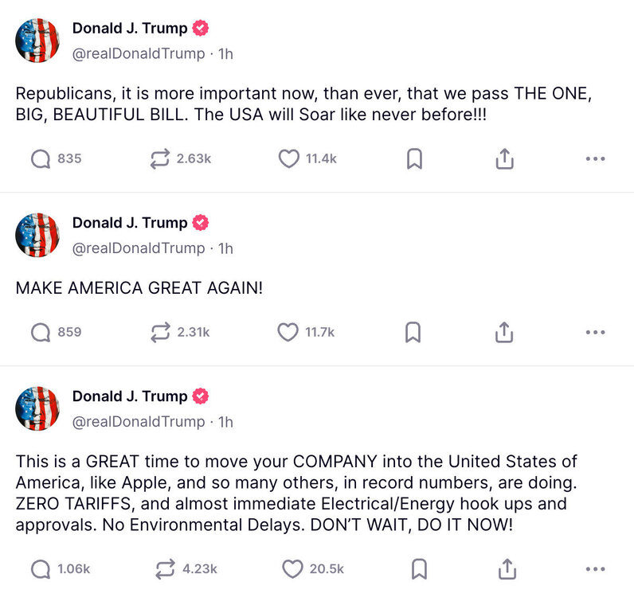This screenshot has height=597, width=634.
Task: Open the profile name link on the first post
Action: [x=130, y=29]
